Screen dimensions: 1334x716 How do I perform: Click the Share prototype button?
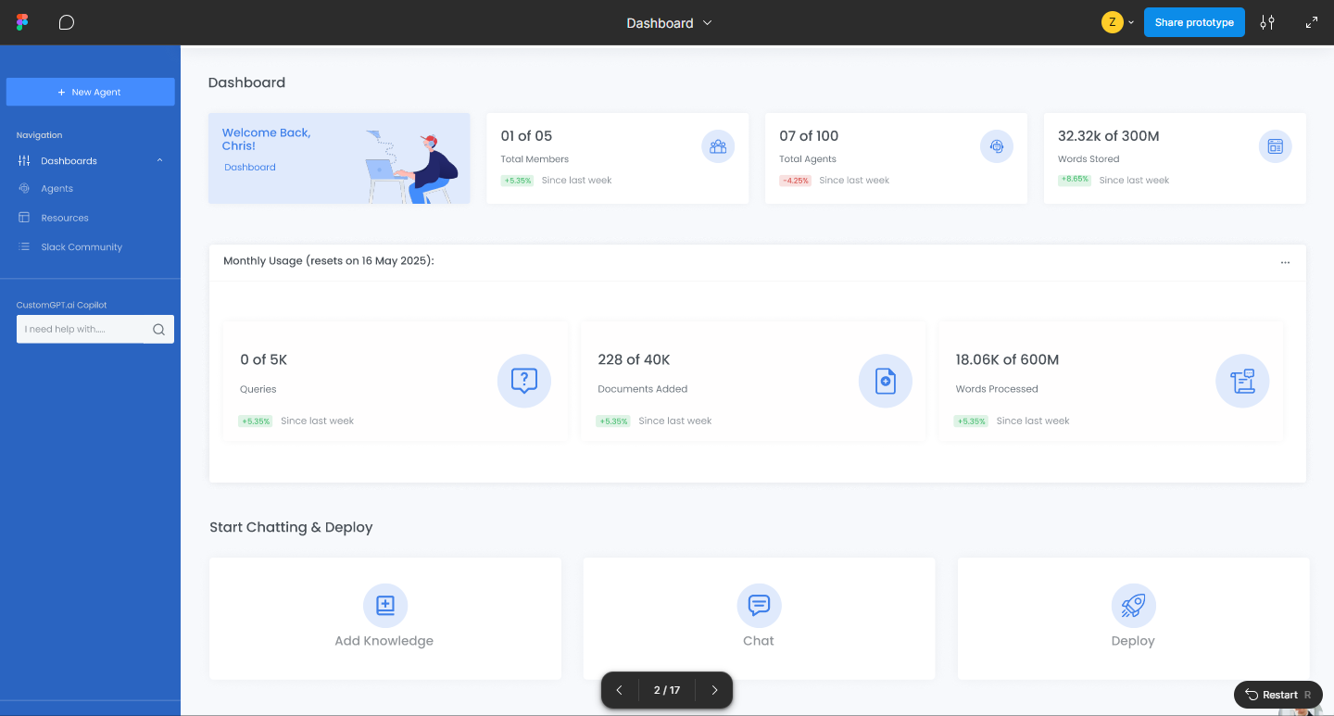click(1193, 22)
